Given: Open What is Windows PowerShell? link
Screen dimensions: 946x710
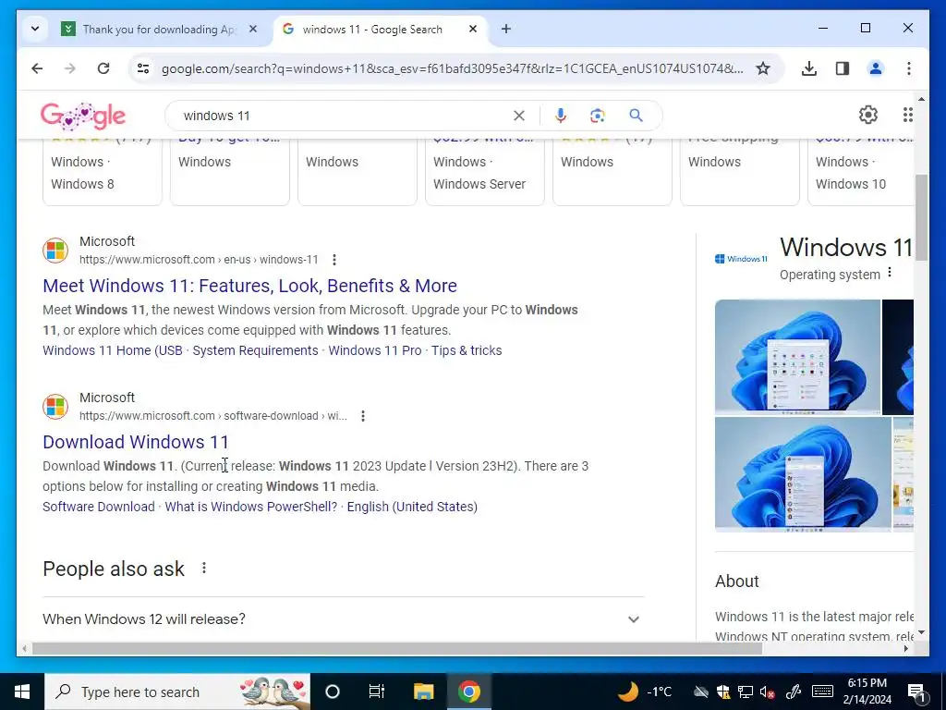Looking at the screenshot, I should [x=250, y=507].
